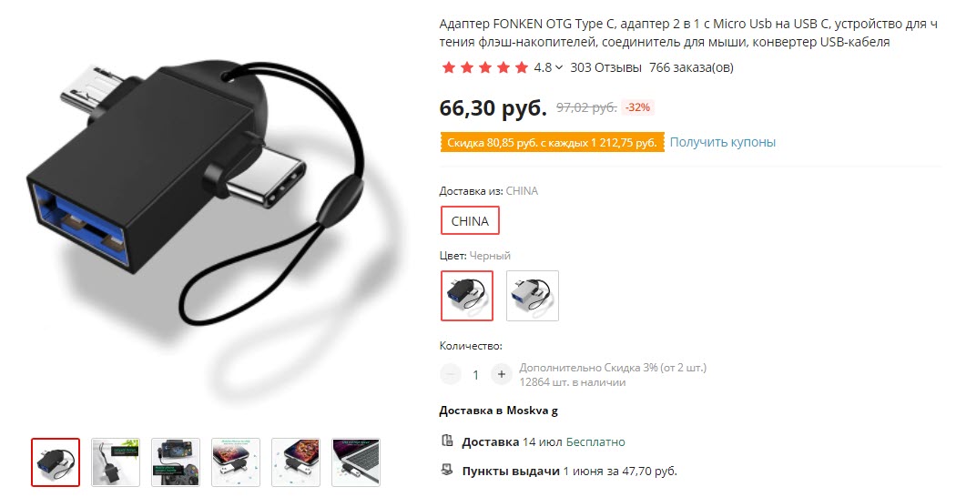
Task: Open the Получить купоны link
Action: (723, 142)
